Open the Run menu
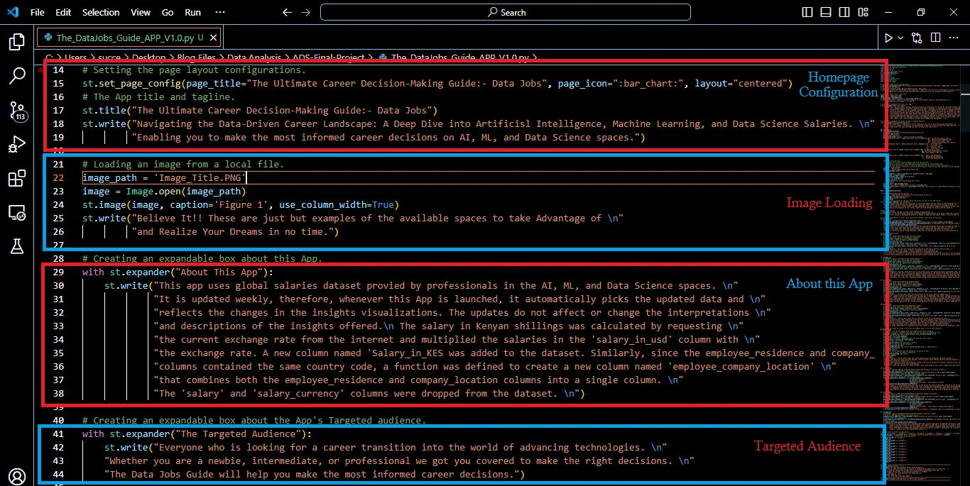Viewport: 970px width, 486px height. pos(192,12)
